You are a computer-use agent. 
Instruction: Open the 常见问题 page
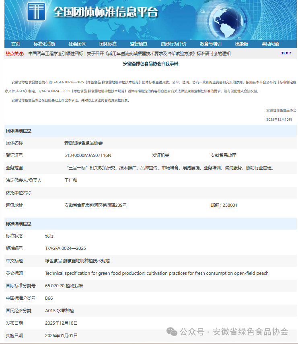(x=270, y=44)
